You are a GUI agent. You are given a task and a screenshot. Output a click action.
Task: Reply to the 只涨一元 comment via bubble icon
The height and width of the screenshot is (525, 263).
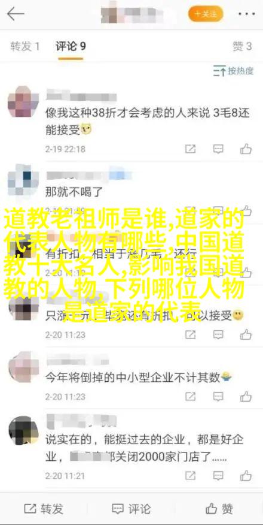coord(218,334)
